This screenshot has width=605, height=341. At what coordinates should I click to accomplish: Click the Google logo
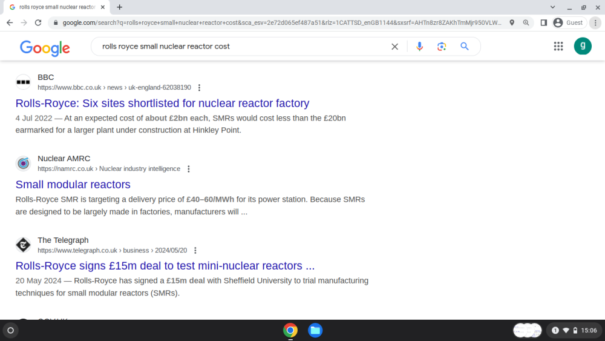coord(45,48)
